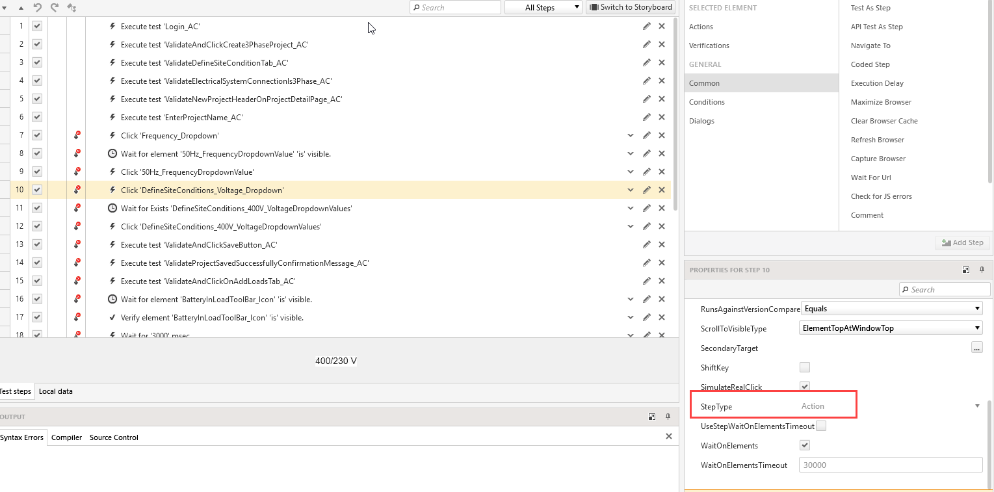Delete the 'EnterProjectName_AC' step with its X icon
The image size is (994, 492).
tap(662, 118)
